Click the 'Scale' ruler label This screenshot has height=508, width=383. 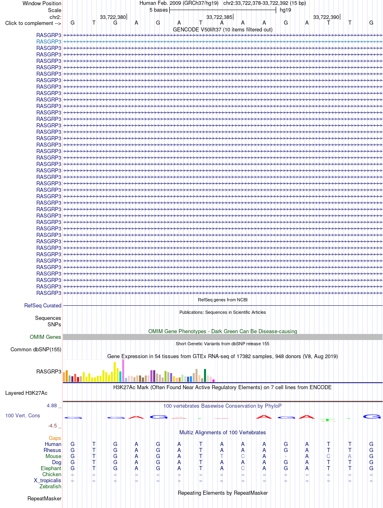click(x=54, y=10)
